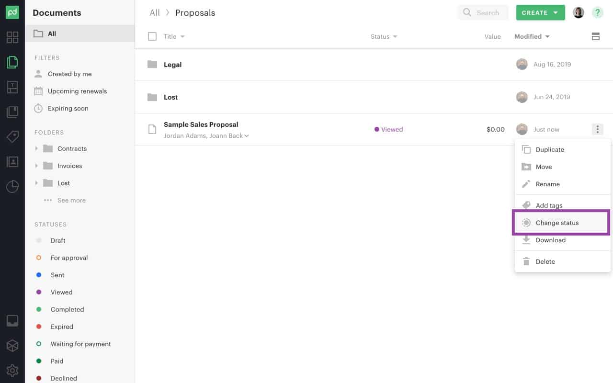Viewport: 613px width, 383px height.
Task: Click the Viewed status of Sample Sales Proposal
Action: pyautogui.click(x=388, y=129)
